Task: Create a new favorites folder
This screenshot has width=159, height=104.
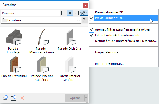Action: click(x=14, y=98)
